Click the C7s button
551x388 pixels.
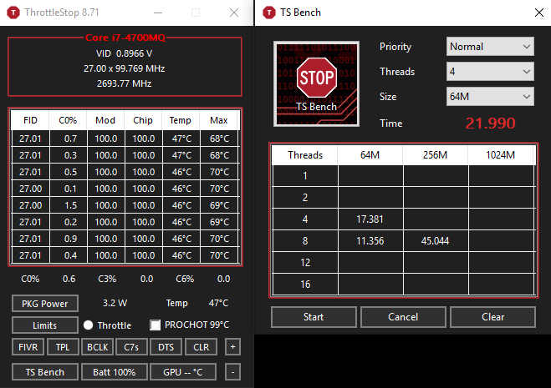131,347
